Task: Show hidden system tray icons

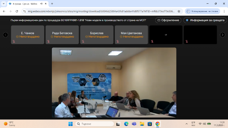Action: point(186,124)
